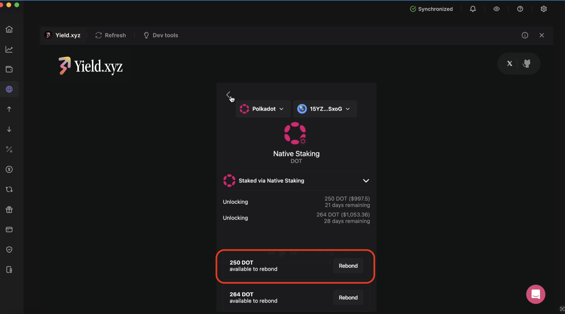Open the pink chat support bubble
This screenshot has width=565, height=314.
[535, 294]
